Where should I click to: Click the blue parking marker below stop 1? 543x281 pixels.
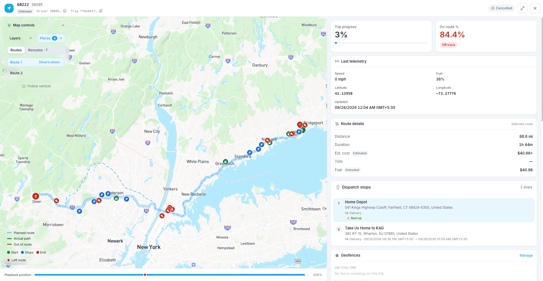pos(299,132)
